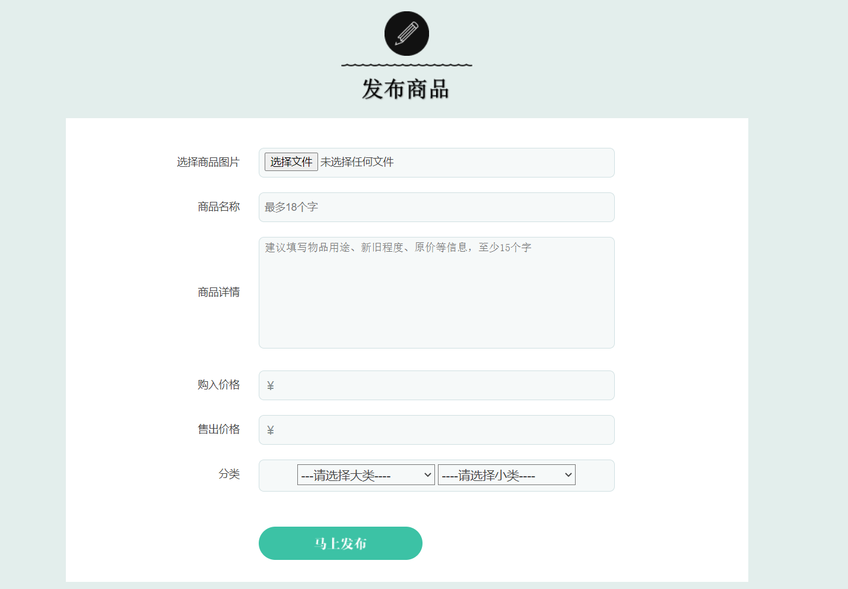Open the ----请选择小类---- subcategory dropdown
The height and width of the screenshot is (589, 848).
pyautogui.click(x=506, y=474)
